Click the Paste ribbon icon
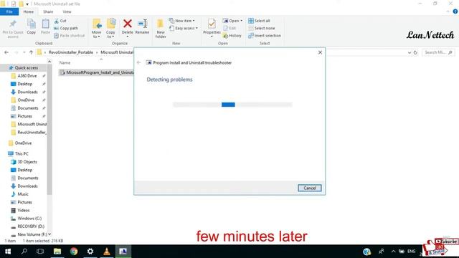 point(45,27)
